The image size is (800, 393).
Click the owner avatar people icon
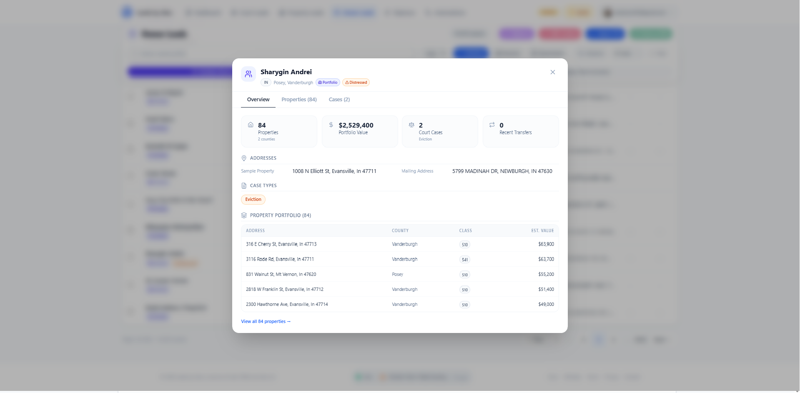pos(248,74)
